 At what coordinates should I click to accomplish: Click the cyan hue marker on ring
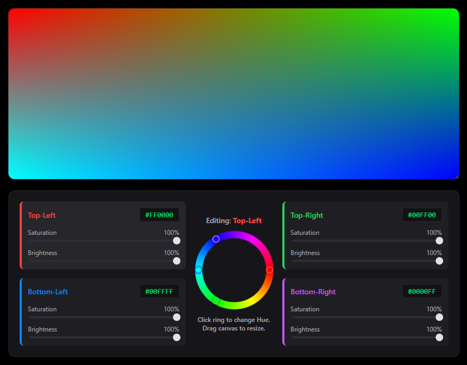(x=198, y=270)
